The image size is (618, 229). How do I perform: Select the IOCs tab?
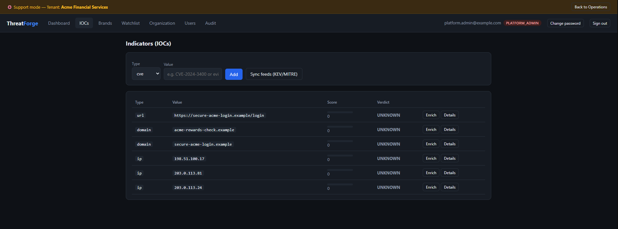[x=84, y=23]
